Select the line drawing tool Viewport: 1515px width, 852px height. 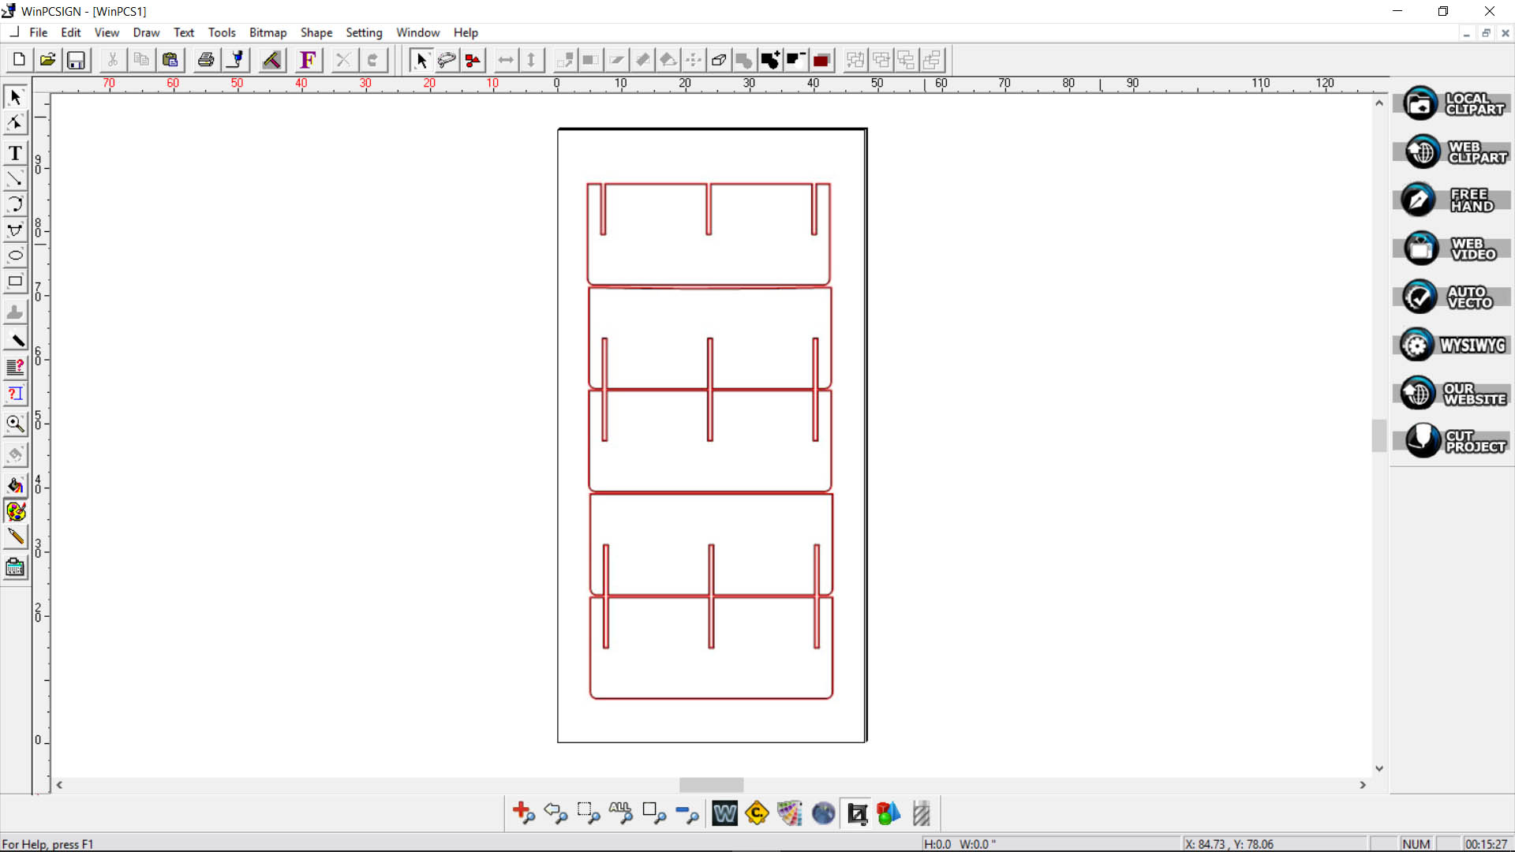tap(15, 179)
